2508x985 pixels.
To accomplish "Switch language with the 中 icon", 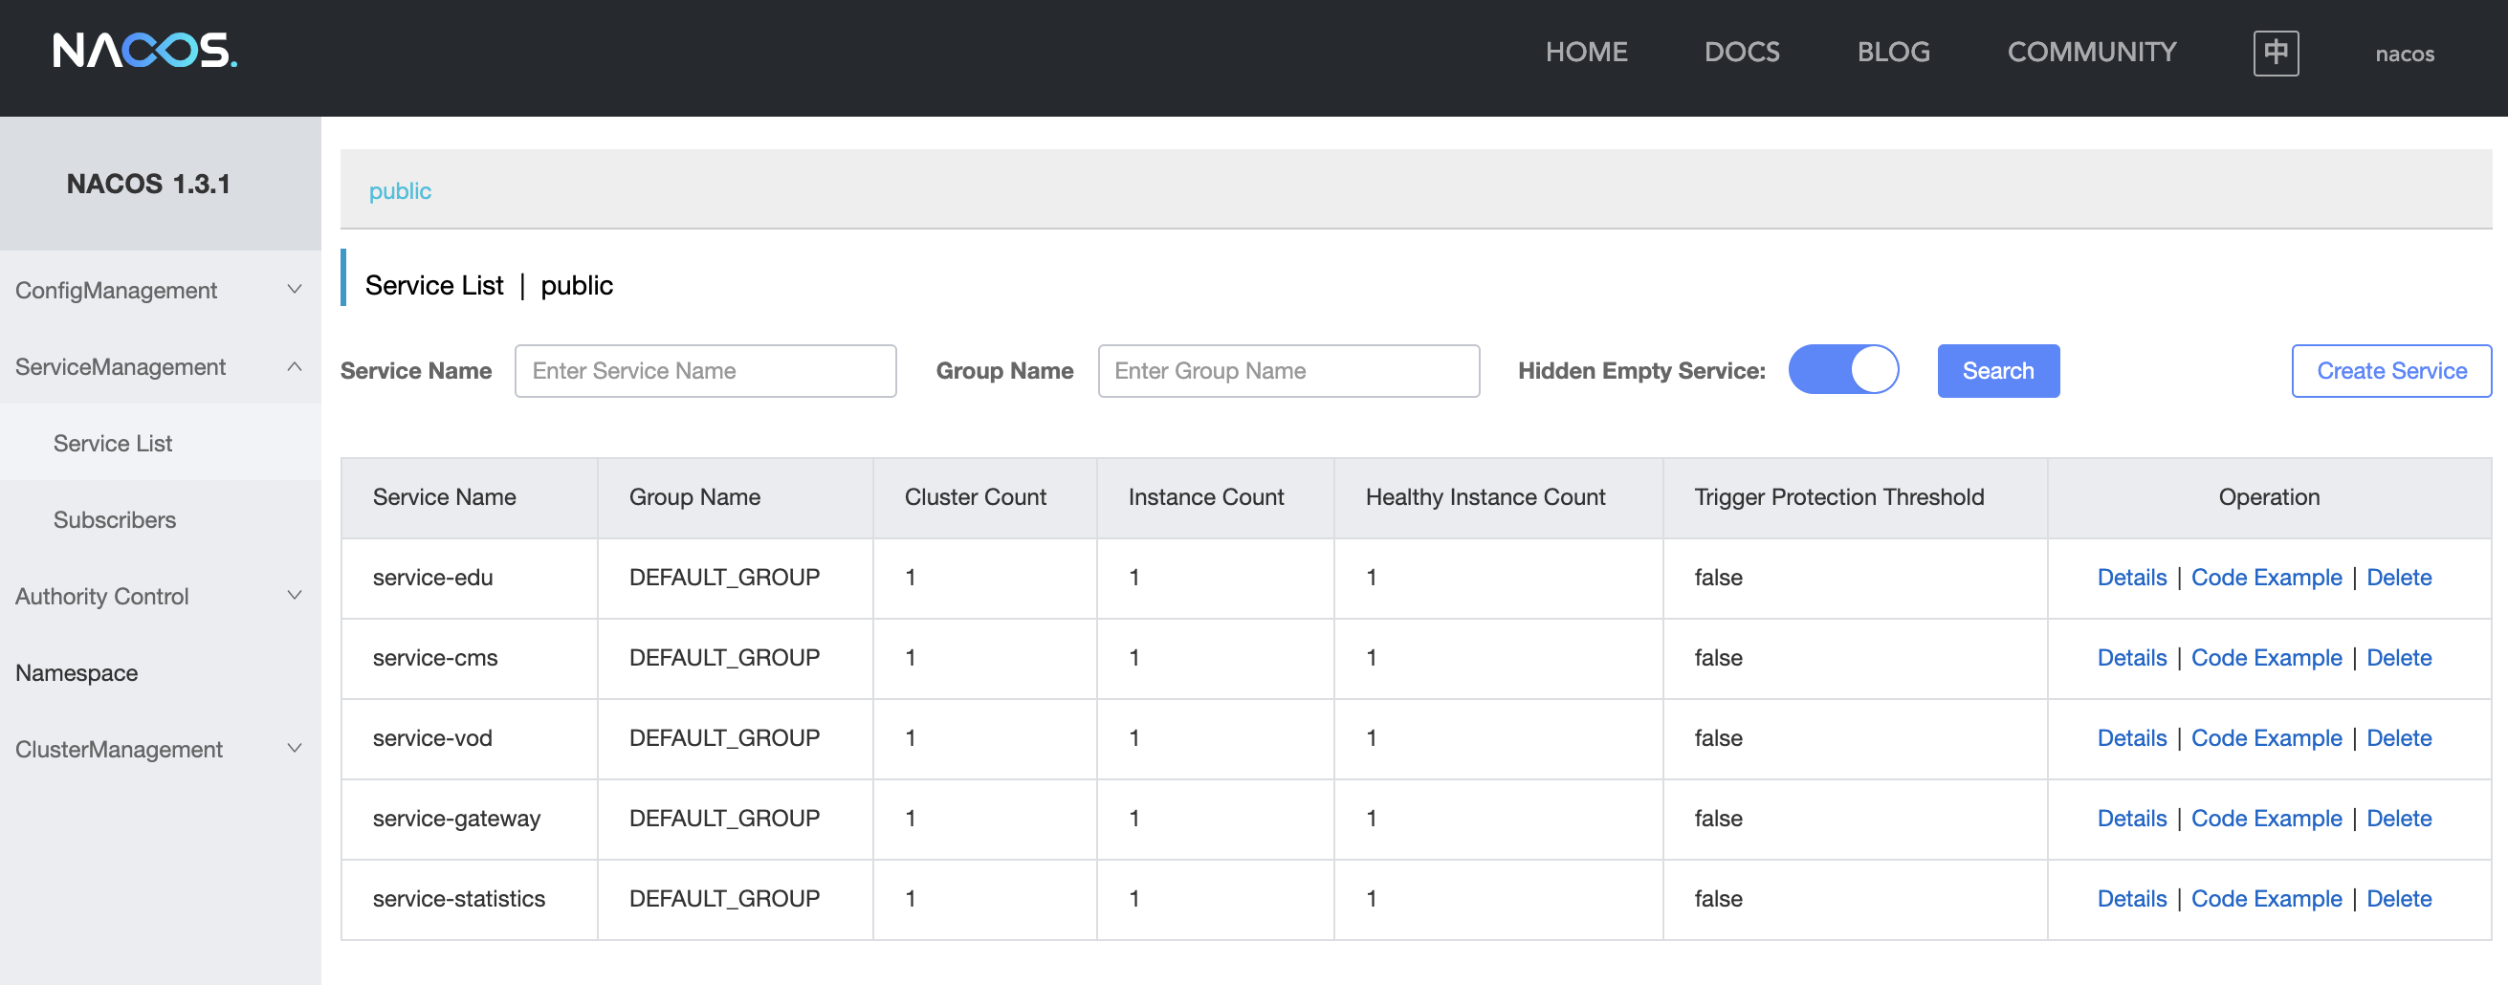I will click(x=2276, y=53).
